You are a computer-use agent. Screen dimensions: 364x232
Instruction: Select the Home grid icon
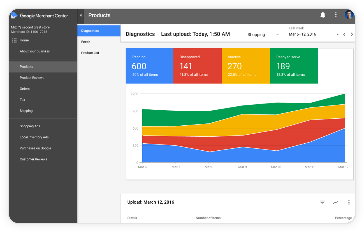(x=14, y=40)
